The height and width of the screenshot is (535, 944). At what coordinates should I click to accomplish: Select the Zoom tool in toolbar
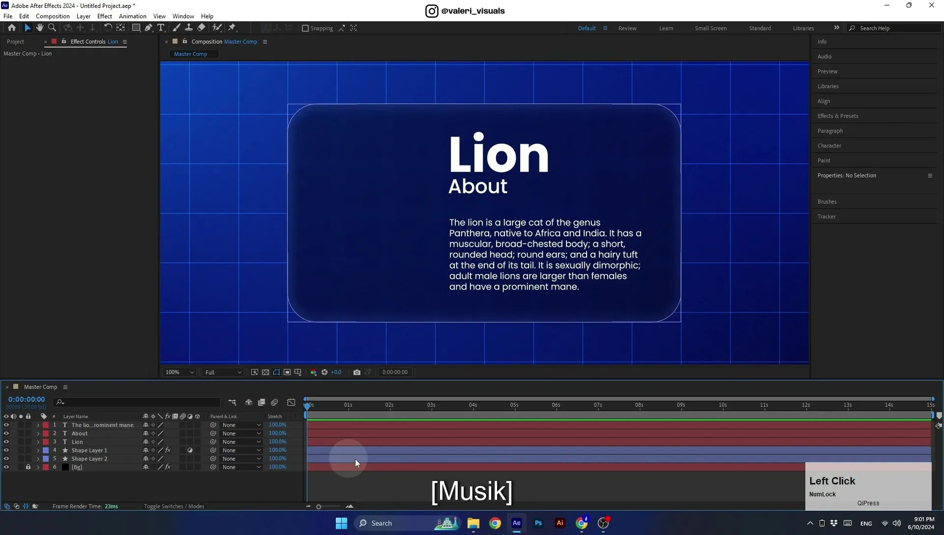[52, 28]
